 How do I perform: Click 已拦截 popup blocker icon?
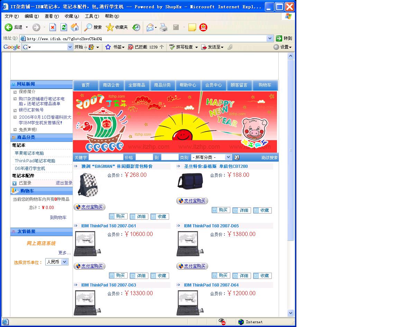pyautogui.click(x=131, y=47)
